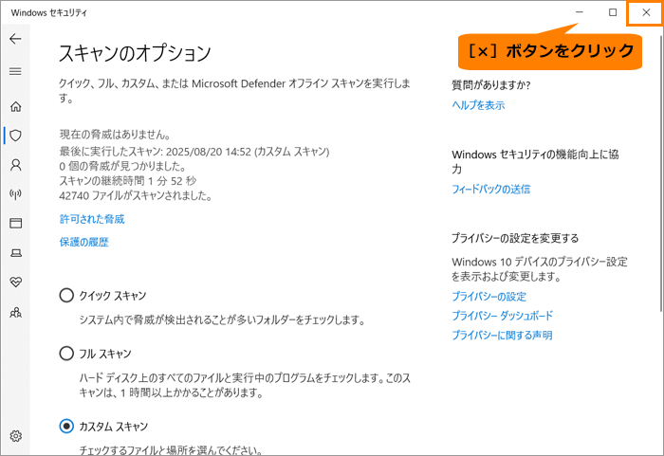This screenshot has height=456, width=664.
Task: Click the 0 個の脅威が見つかりました。 text
Action: (x=122, y=166)
